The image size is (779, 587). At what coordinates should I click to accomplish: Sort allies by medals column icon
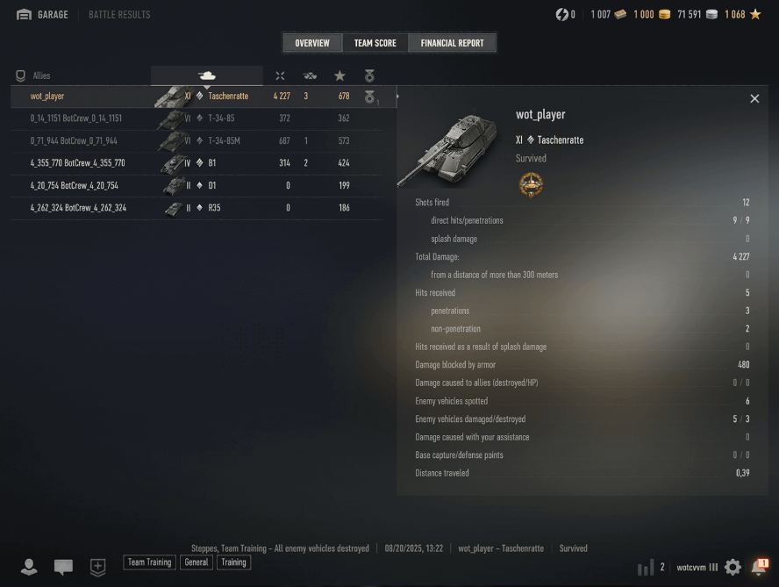click(x=369, y=75)
